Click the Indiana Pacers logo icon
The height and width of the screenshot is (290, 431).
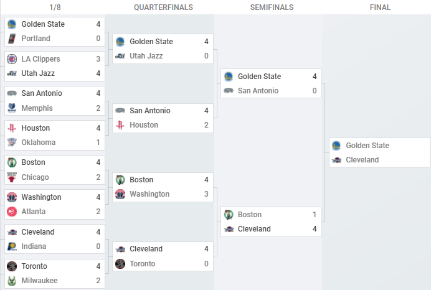(12, 246)
